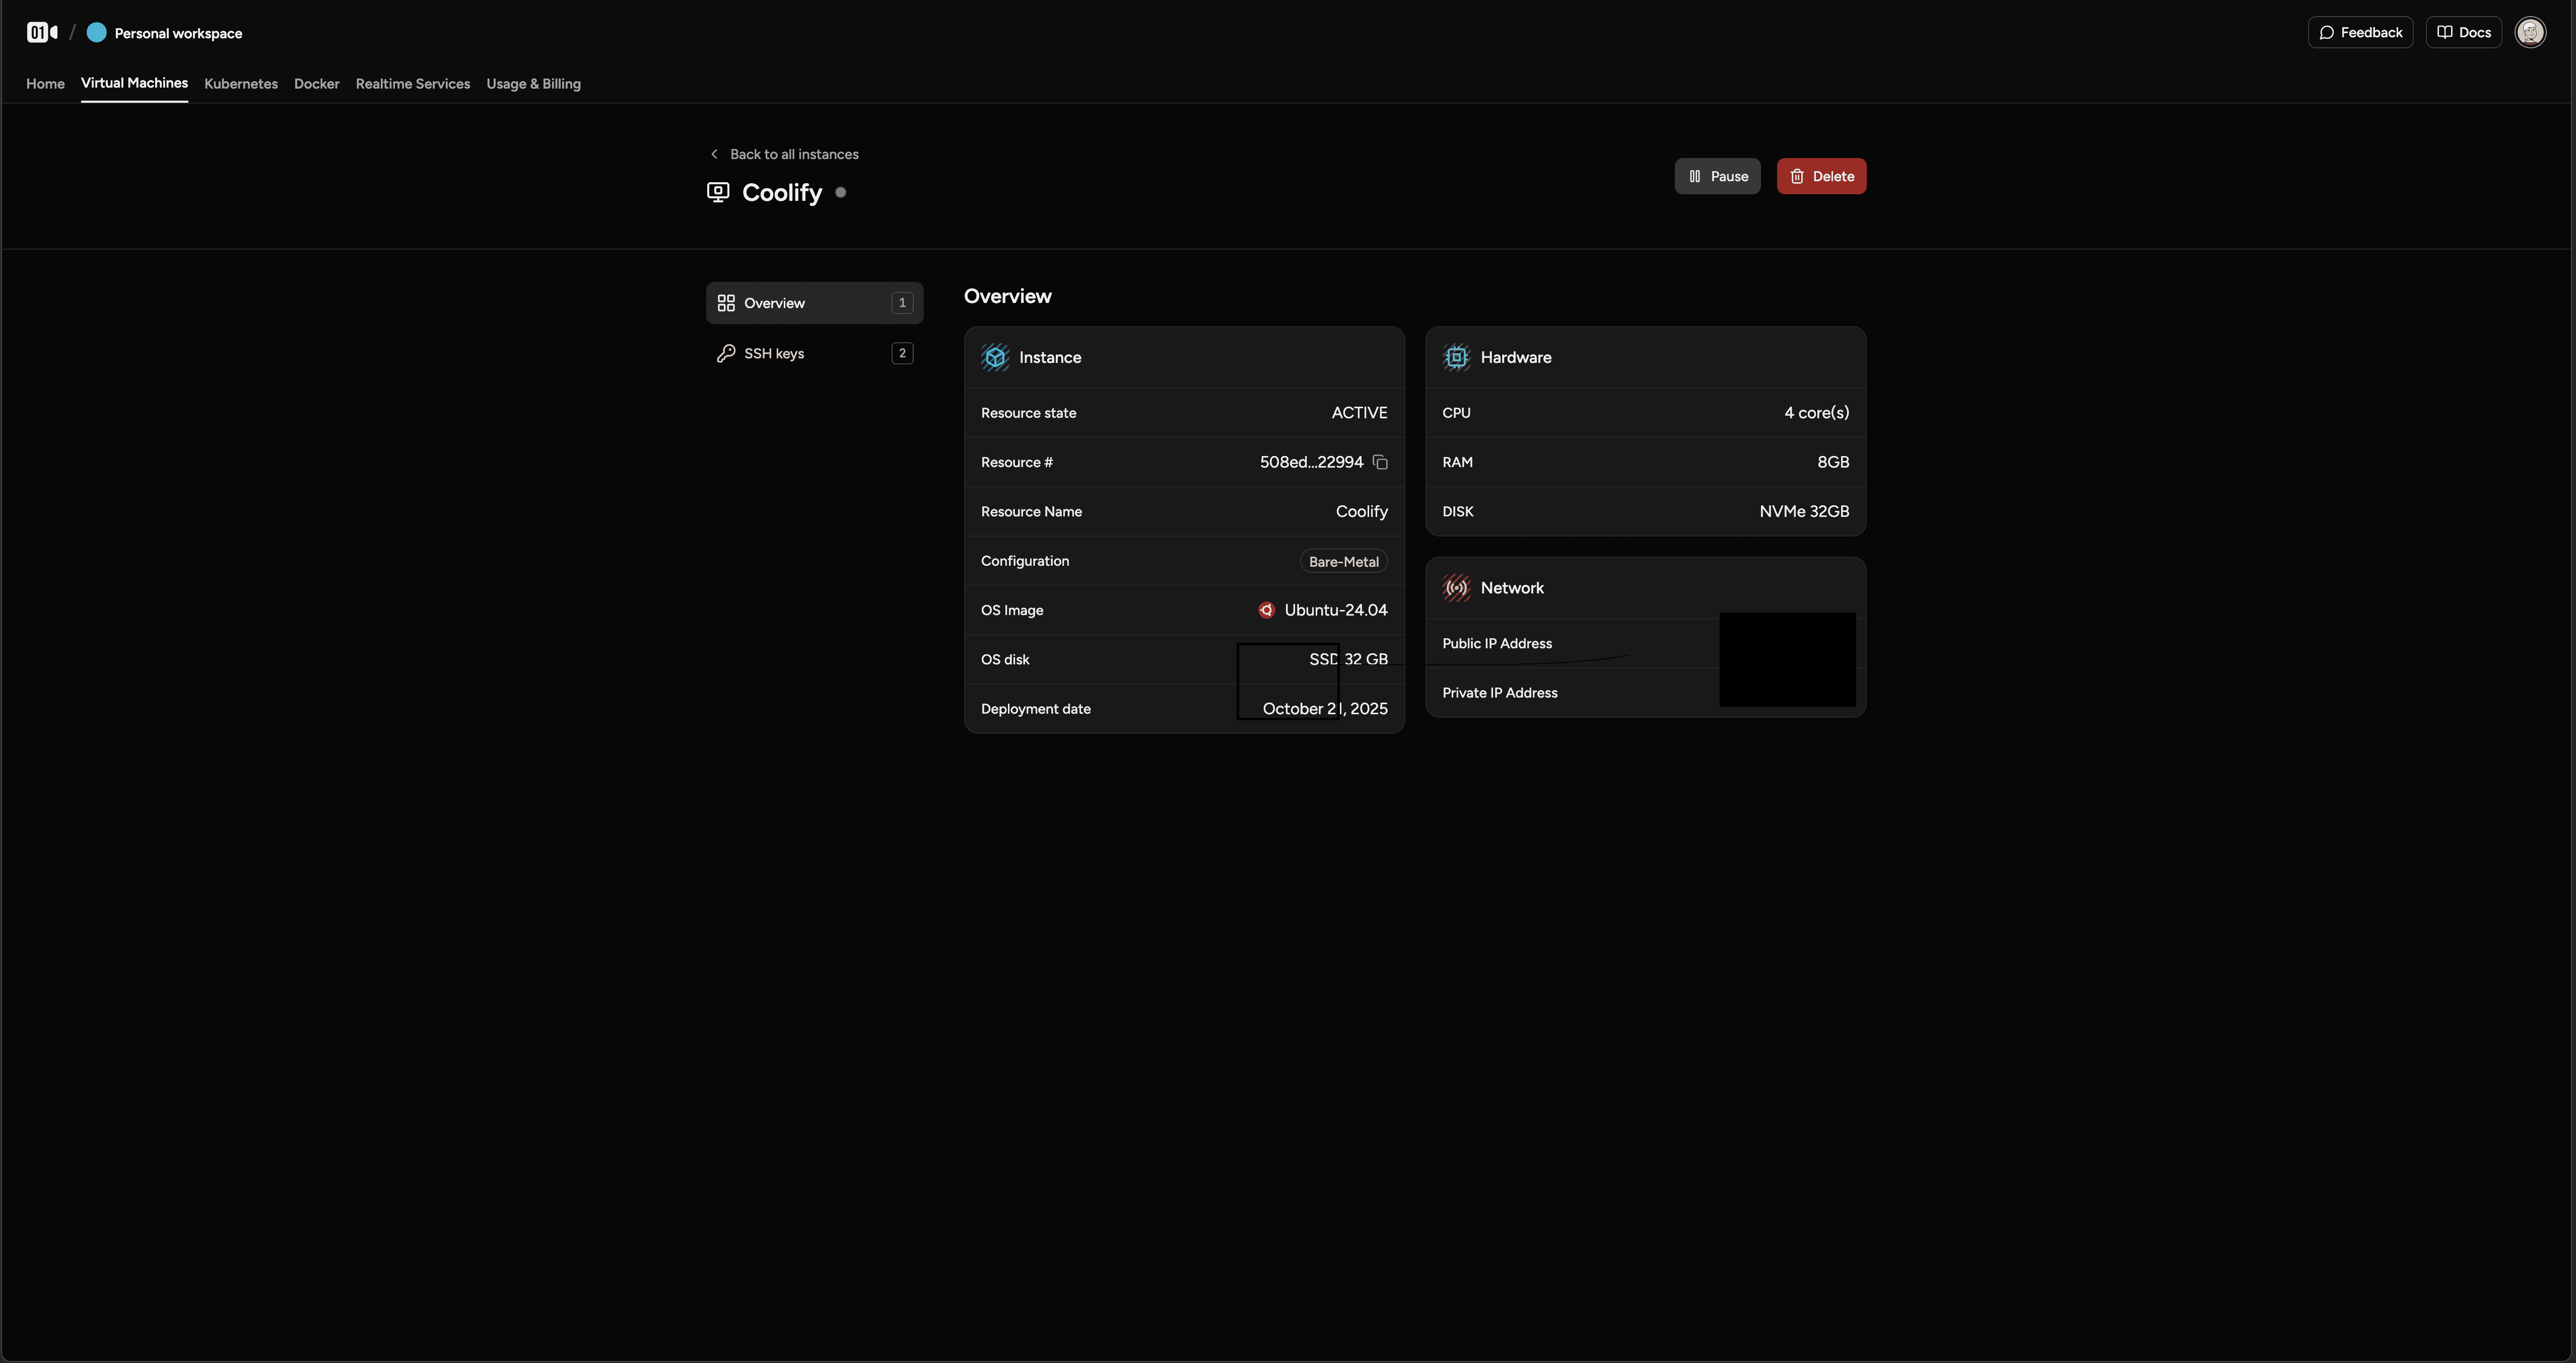Click the platform logo in header
The image size is (2576, 1363).
[x=42, y=33]
